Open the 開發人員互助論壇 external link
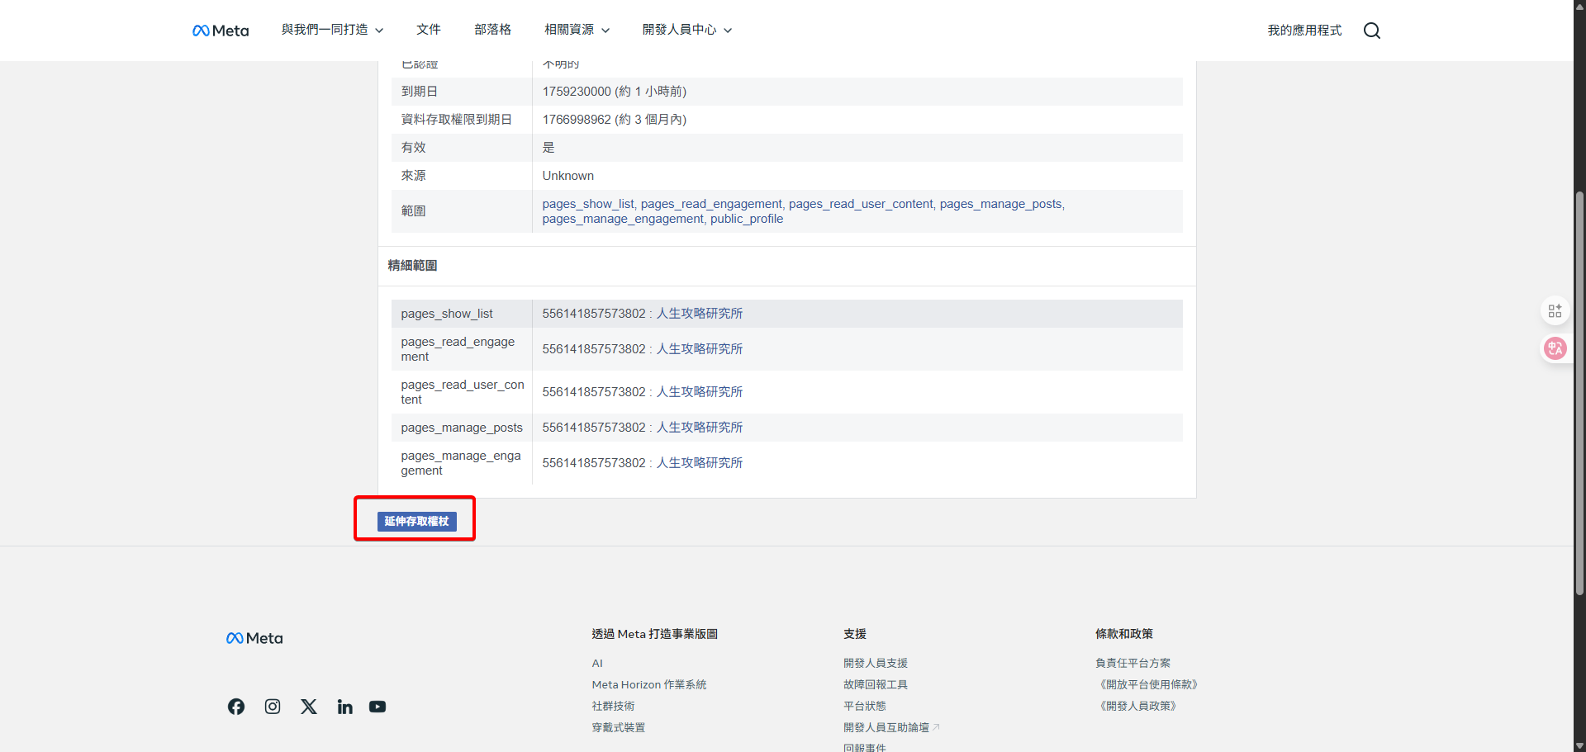Viewport: 1586px width, 752px height. [x=885, y=727]
